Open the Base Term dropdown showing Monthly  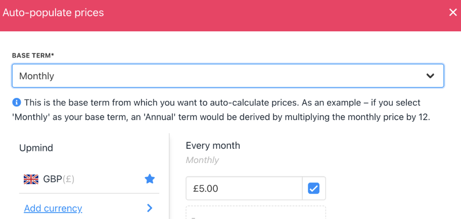227,76
